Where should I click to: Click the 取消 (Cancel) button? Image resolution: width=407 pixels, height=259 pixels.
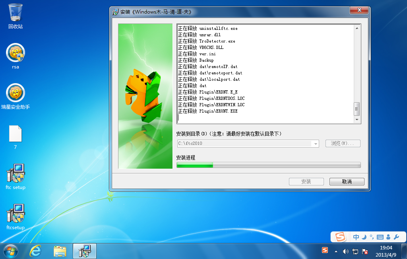(x=347, y=181)
